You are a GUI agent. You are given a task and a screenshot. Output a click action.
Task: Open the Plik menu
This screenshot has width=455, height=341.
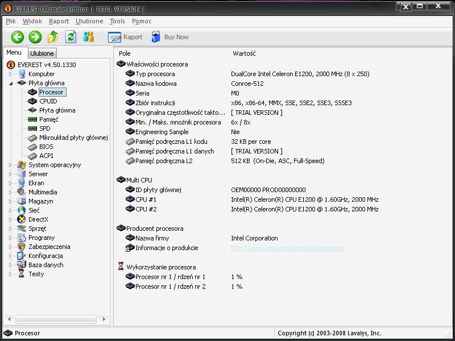click(x=11, y=21)
